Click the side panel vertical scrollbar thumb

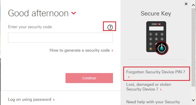(x=193, y=47)
